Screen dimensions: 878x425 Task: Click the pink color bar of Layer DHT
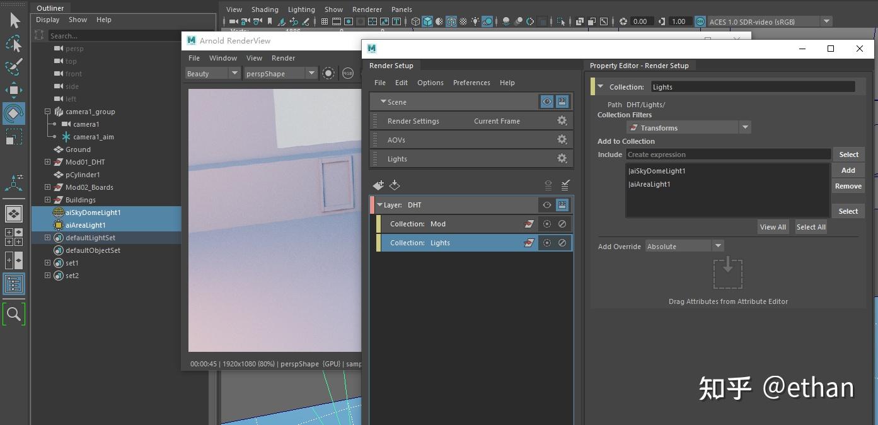(x=372, y=205)
